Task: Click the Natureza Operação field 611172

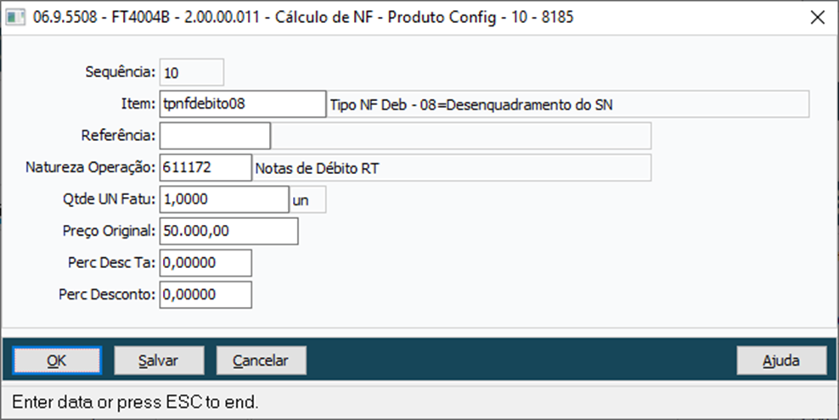Action: pos(205,168)
